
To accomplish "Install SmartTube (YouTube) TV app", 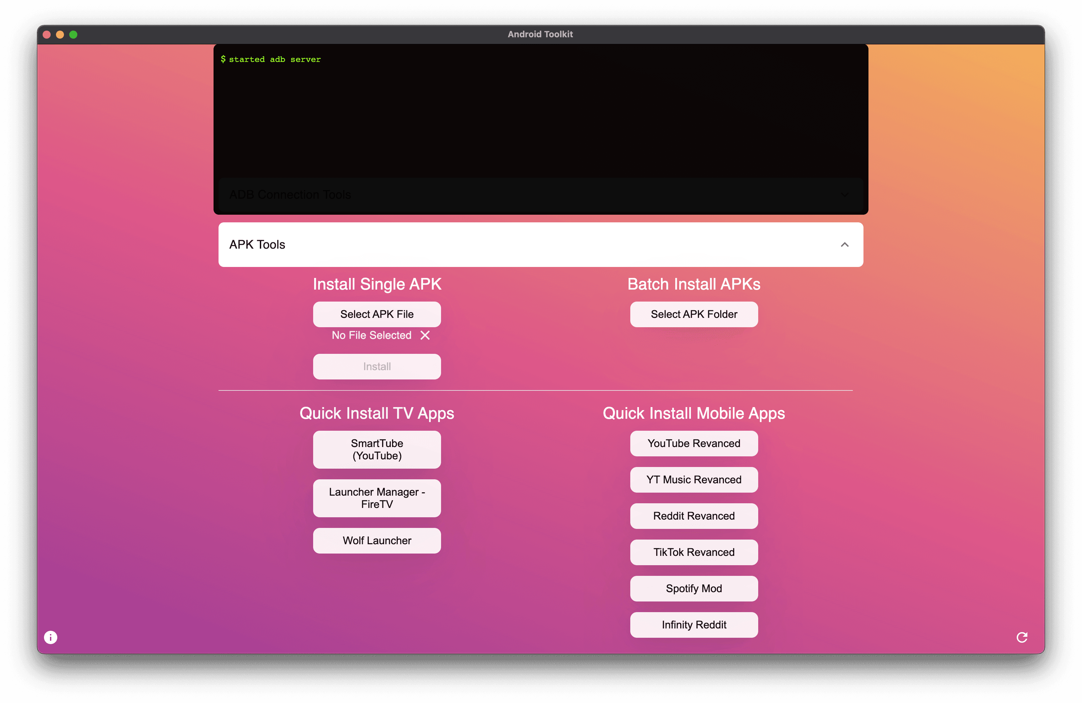I will point(376,450).
